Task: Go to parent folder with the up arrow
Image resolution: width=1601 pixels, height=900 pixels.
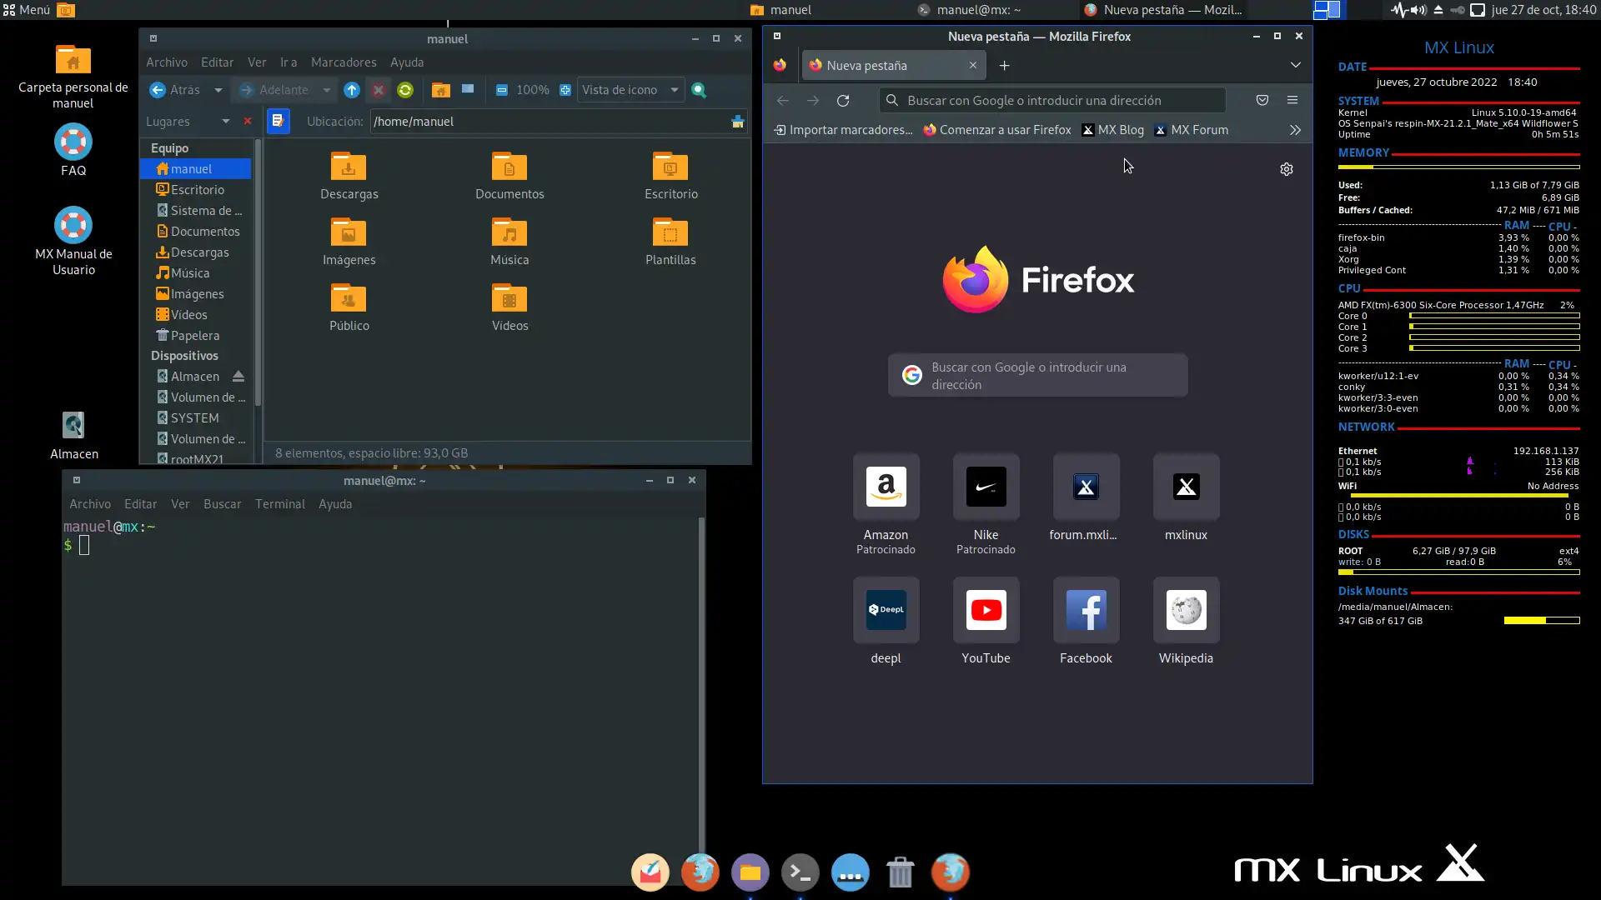Action: pos(352,90)
